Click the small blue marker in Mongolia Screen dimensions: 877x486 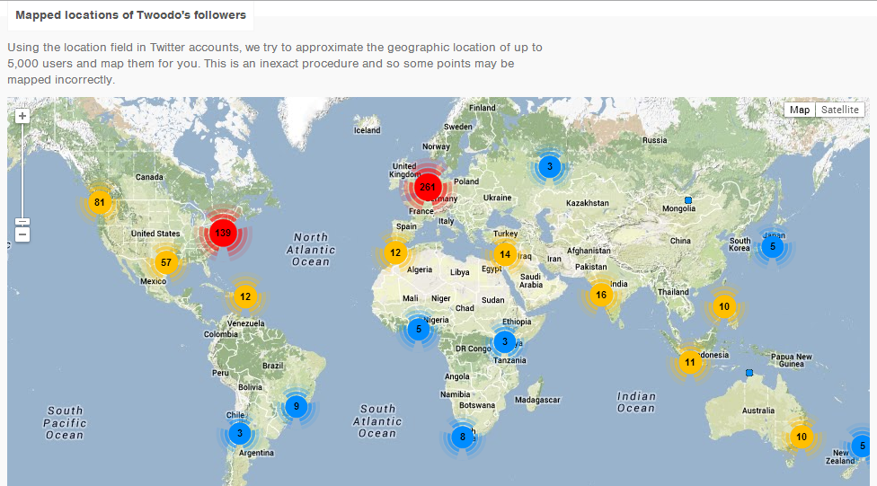coord(688,199)
